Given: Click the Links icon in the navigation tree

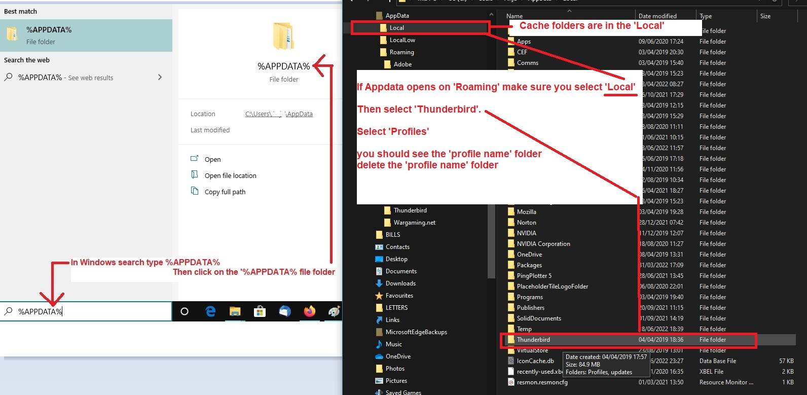Looking at the screenshot, I should [x=379, y=320].
